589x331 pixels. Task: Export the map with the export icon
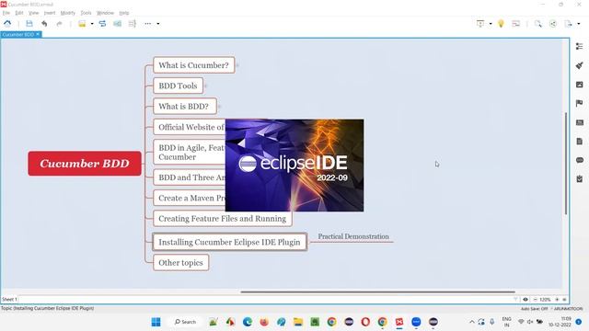click(569, 24)
